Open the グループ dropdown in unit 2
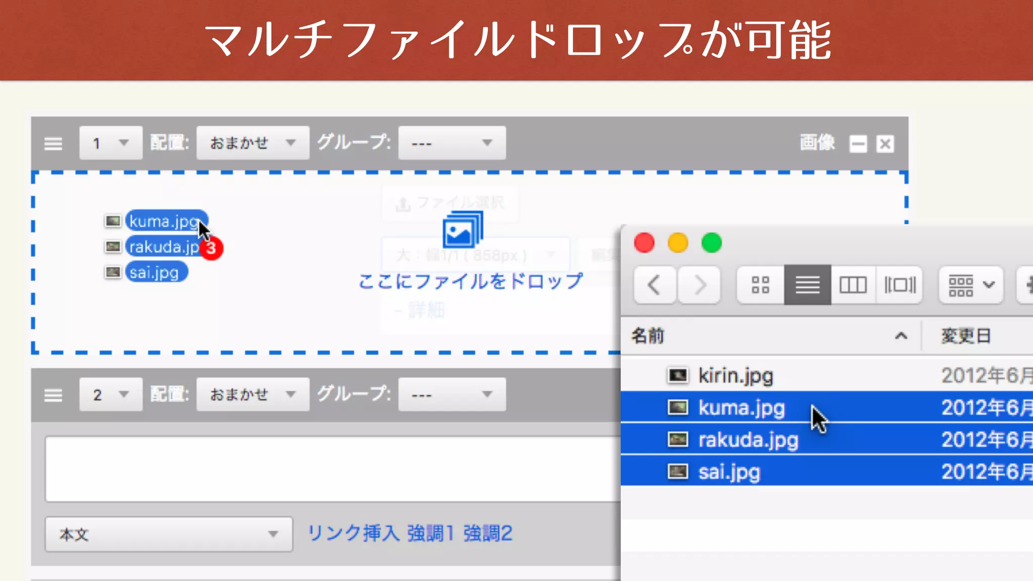 452,394
